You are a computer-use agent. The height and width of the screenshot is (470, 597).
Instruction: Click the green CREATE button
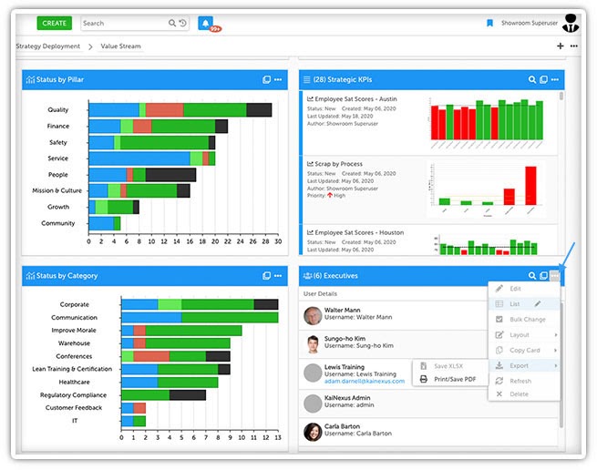pos(55,23)
